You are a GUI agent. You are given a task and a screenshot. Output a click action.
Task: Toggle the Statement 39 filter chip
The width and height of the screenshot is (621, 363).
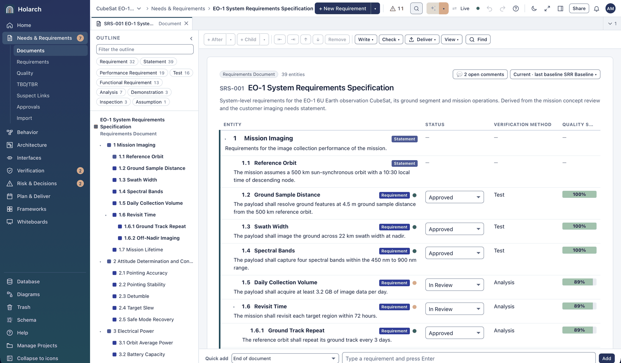point(158,62)
